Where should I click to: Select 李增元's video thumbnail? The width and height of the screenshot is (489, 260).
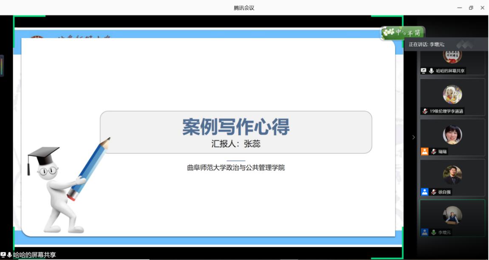[452, 215]
